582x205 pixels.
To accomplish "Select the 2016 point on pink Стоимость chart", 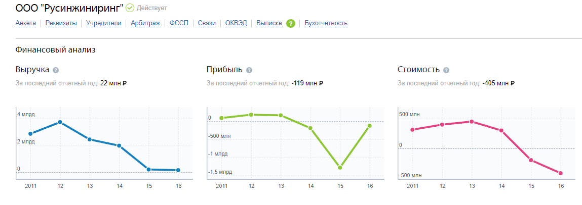I will (560, 173).
